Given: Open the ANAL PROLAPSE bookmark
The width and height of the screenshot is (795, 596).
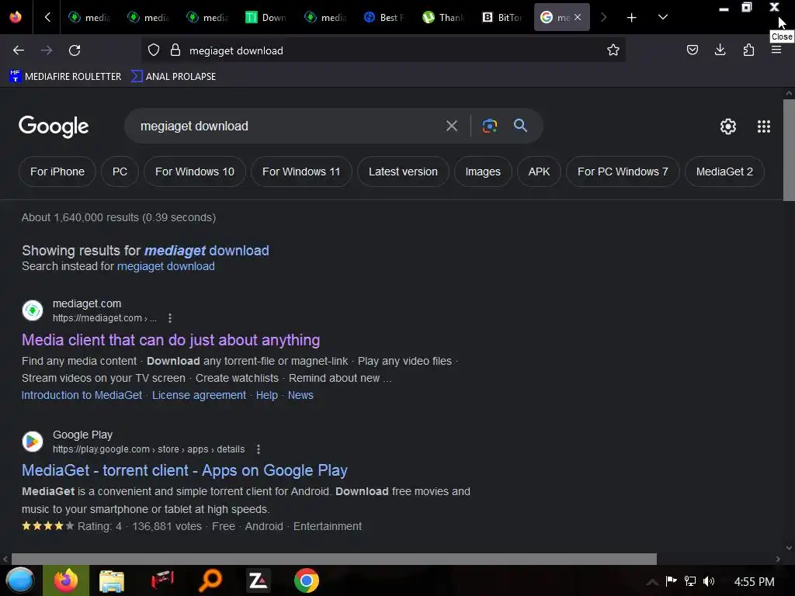Looking at the screenshot, I should pyautogui.click(x=173, y=77).
